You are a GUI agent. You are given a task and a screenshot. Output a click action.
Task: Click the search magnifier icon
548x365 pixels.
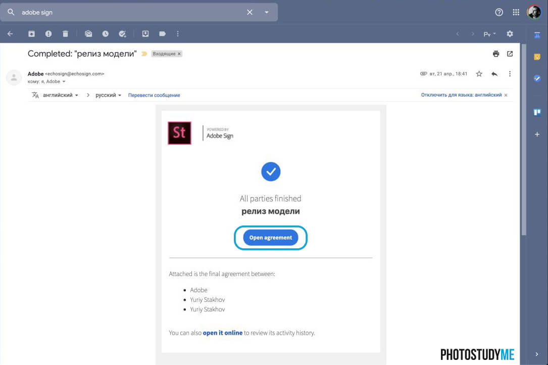(11, 12)
